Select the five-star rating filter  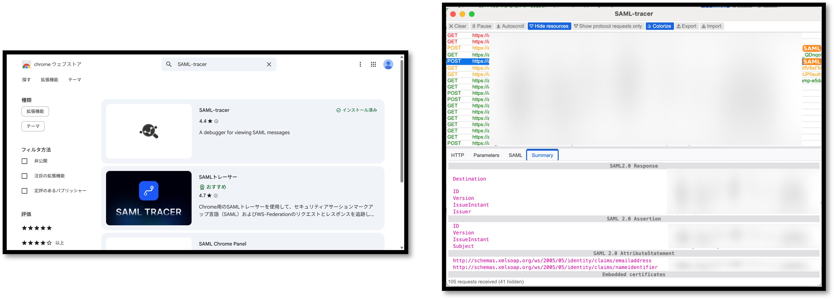click(x=37, y=228)
